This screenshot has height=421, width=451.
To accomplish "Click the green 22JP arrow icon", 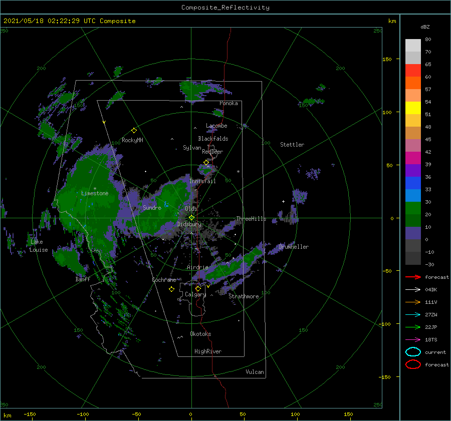I will [x=413, y=327].
